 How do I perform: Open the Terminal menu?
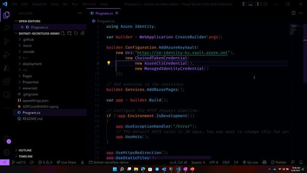tap(89, 4)
